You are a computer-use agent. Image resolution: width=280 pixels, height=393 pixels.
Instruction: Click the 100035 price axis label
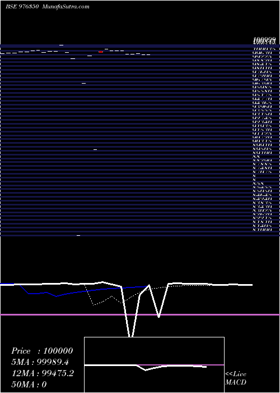click(x=264, y=49)
